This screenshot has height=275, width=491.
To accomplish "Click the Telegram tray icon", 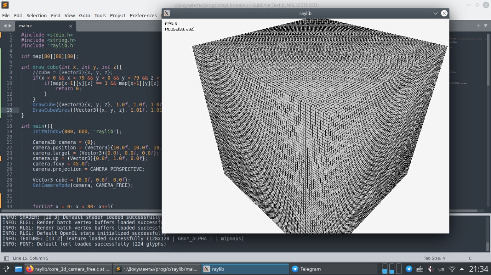I will [409, 269].
